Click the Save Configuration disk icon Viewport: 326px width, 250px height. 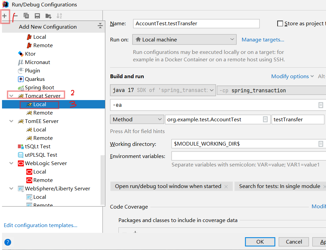point(37,16)
